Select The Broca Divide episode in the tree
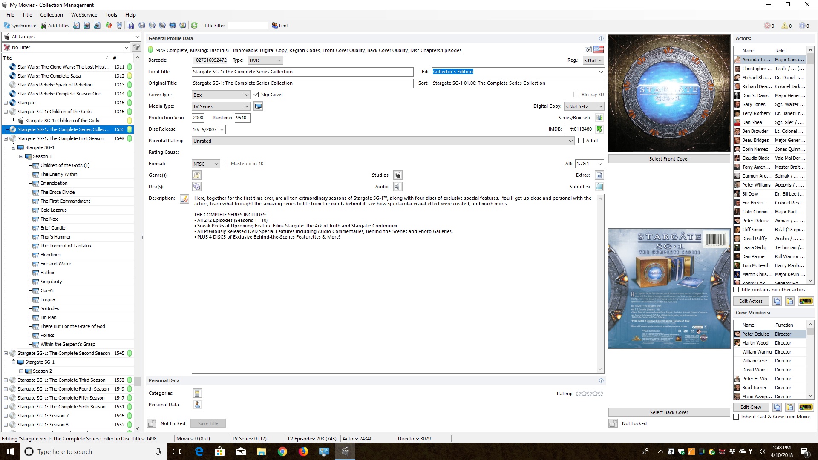The image size is (818, 460). pos(58,192)
